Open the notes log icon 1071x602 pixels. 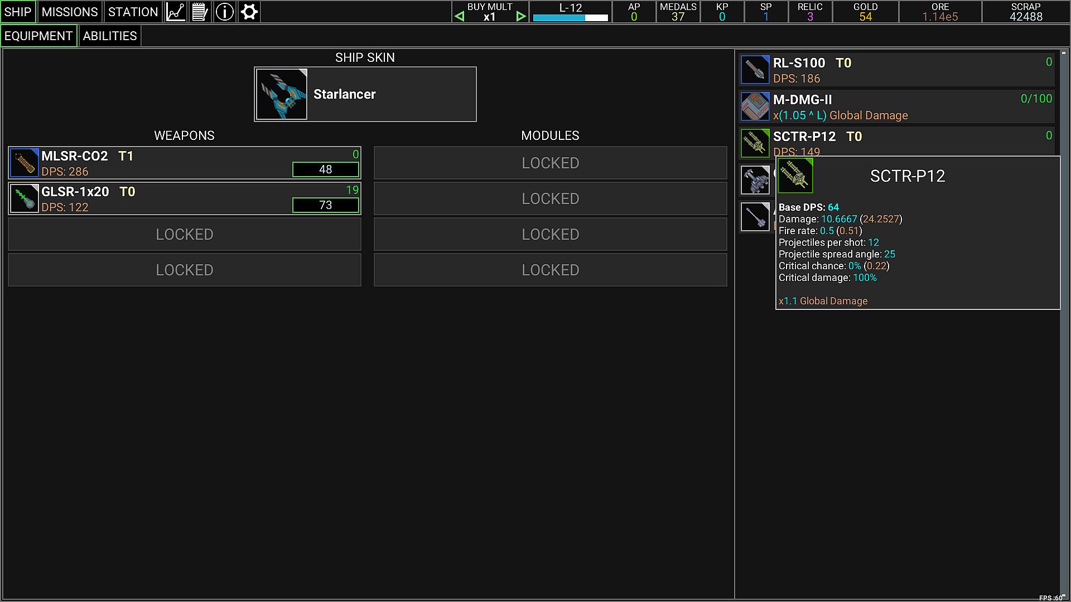tap(200, 12)
